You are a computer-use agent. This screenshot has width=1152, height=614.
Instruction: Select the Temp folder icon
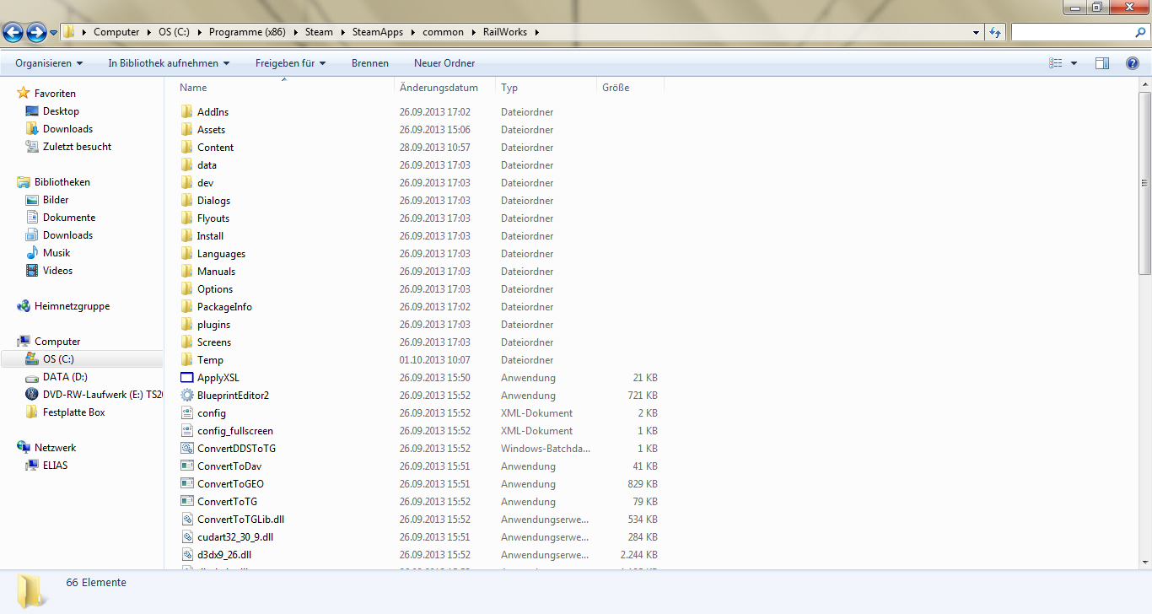pos(187,360)
